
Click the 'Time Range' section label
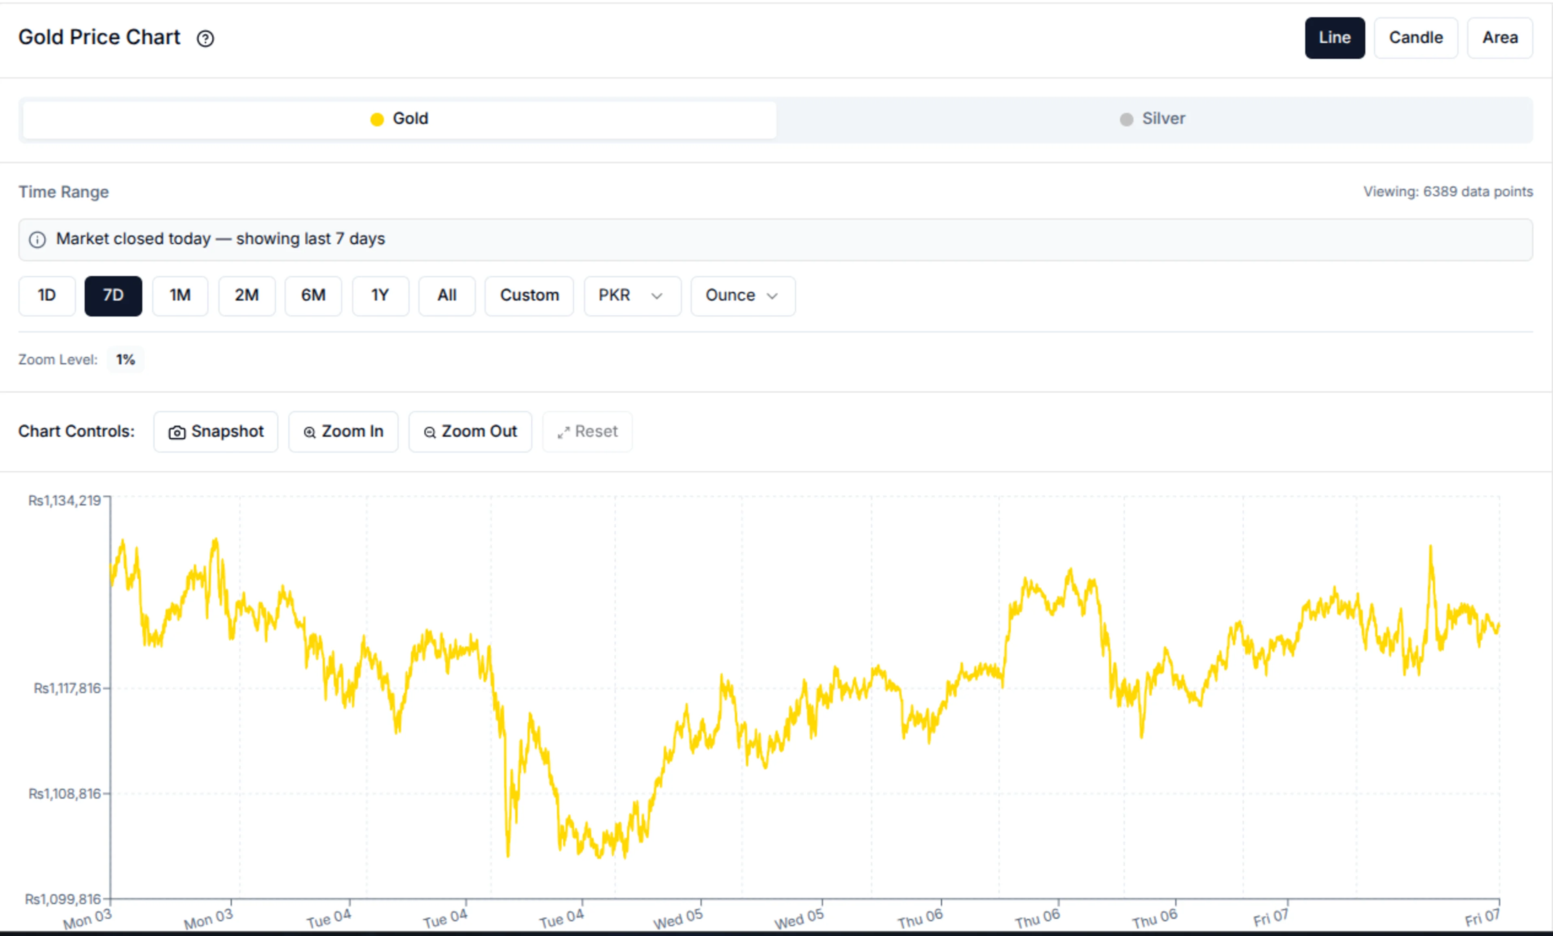(63, 192)
